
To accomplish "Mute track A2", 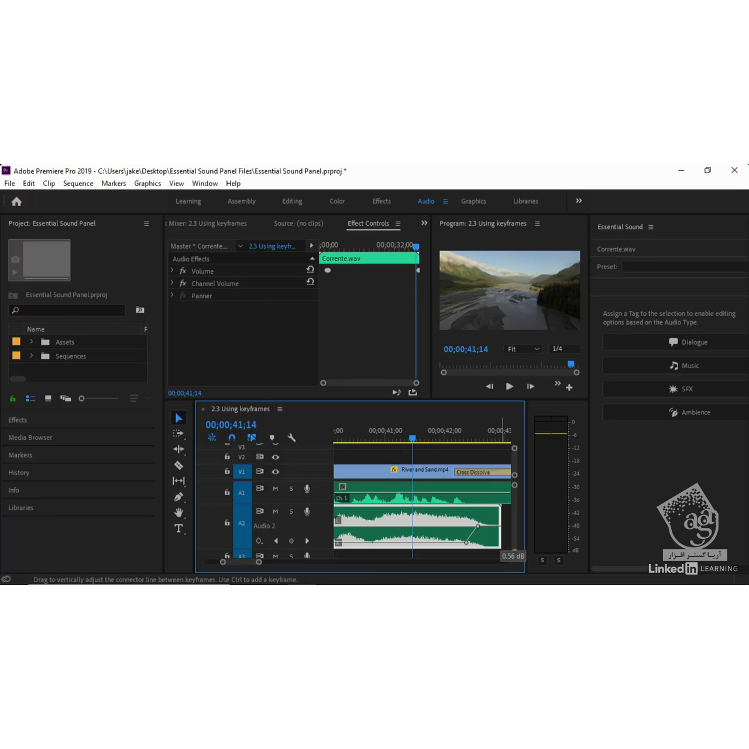I will pyautogui.click(x=276, y=511).
